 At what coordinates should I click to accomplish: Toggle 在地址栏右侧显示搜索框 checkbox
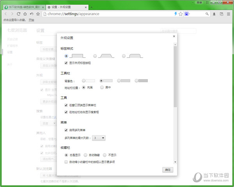66,112
